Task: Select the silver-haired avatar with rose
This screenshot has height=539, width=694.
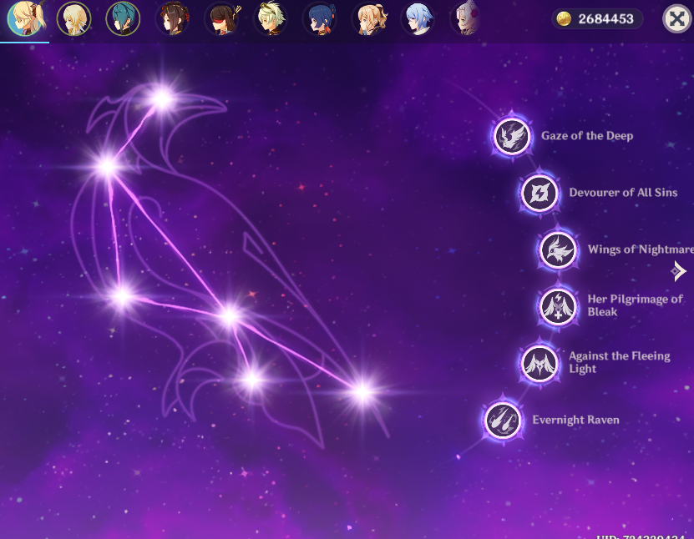Action: click(x=466, y=19)
